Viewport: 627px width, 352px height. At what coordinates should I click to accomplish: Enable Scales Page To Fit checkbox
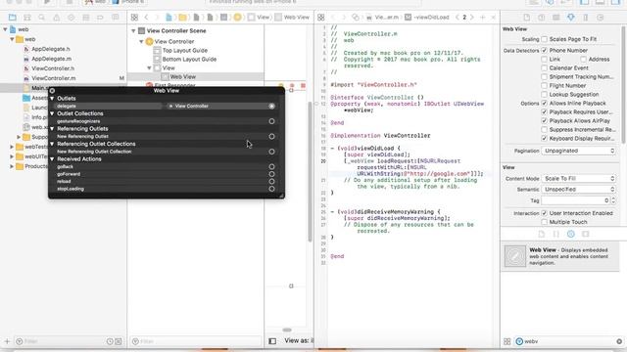[545, 39]
